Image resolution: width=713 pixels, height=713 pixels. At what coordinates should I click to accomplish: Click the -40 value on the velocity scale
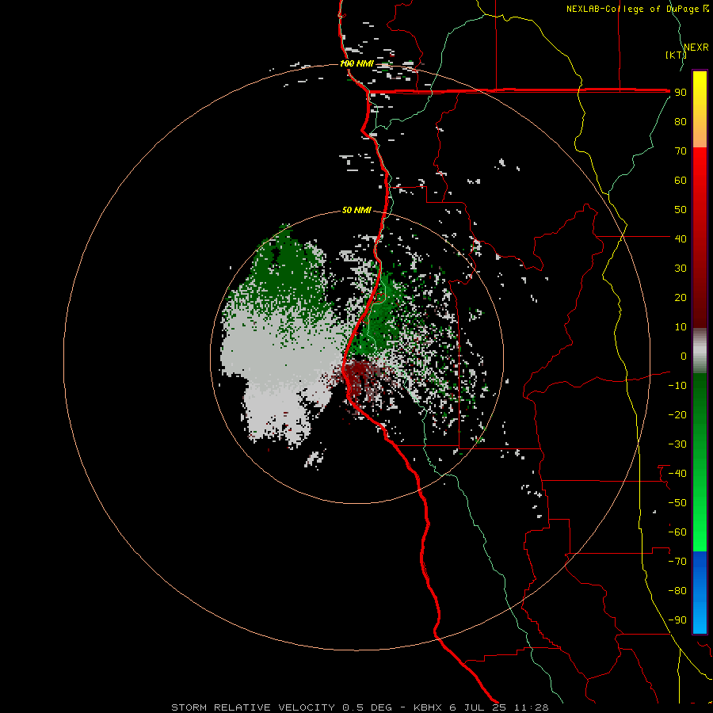(x=677, y=474)
